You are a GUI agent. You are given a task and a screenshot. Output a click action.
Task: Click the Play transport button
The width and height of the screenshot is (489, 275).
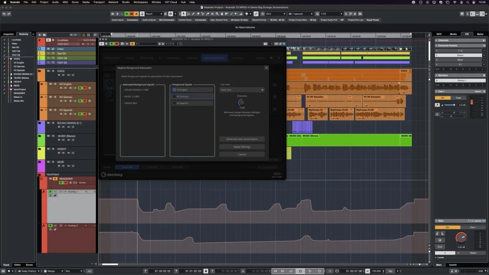(x=310, y=271)
